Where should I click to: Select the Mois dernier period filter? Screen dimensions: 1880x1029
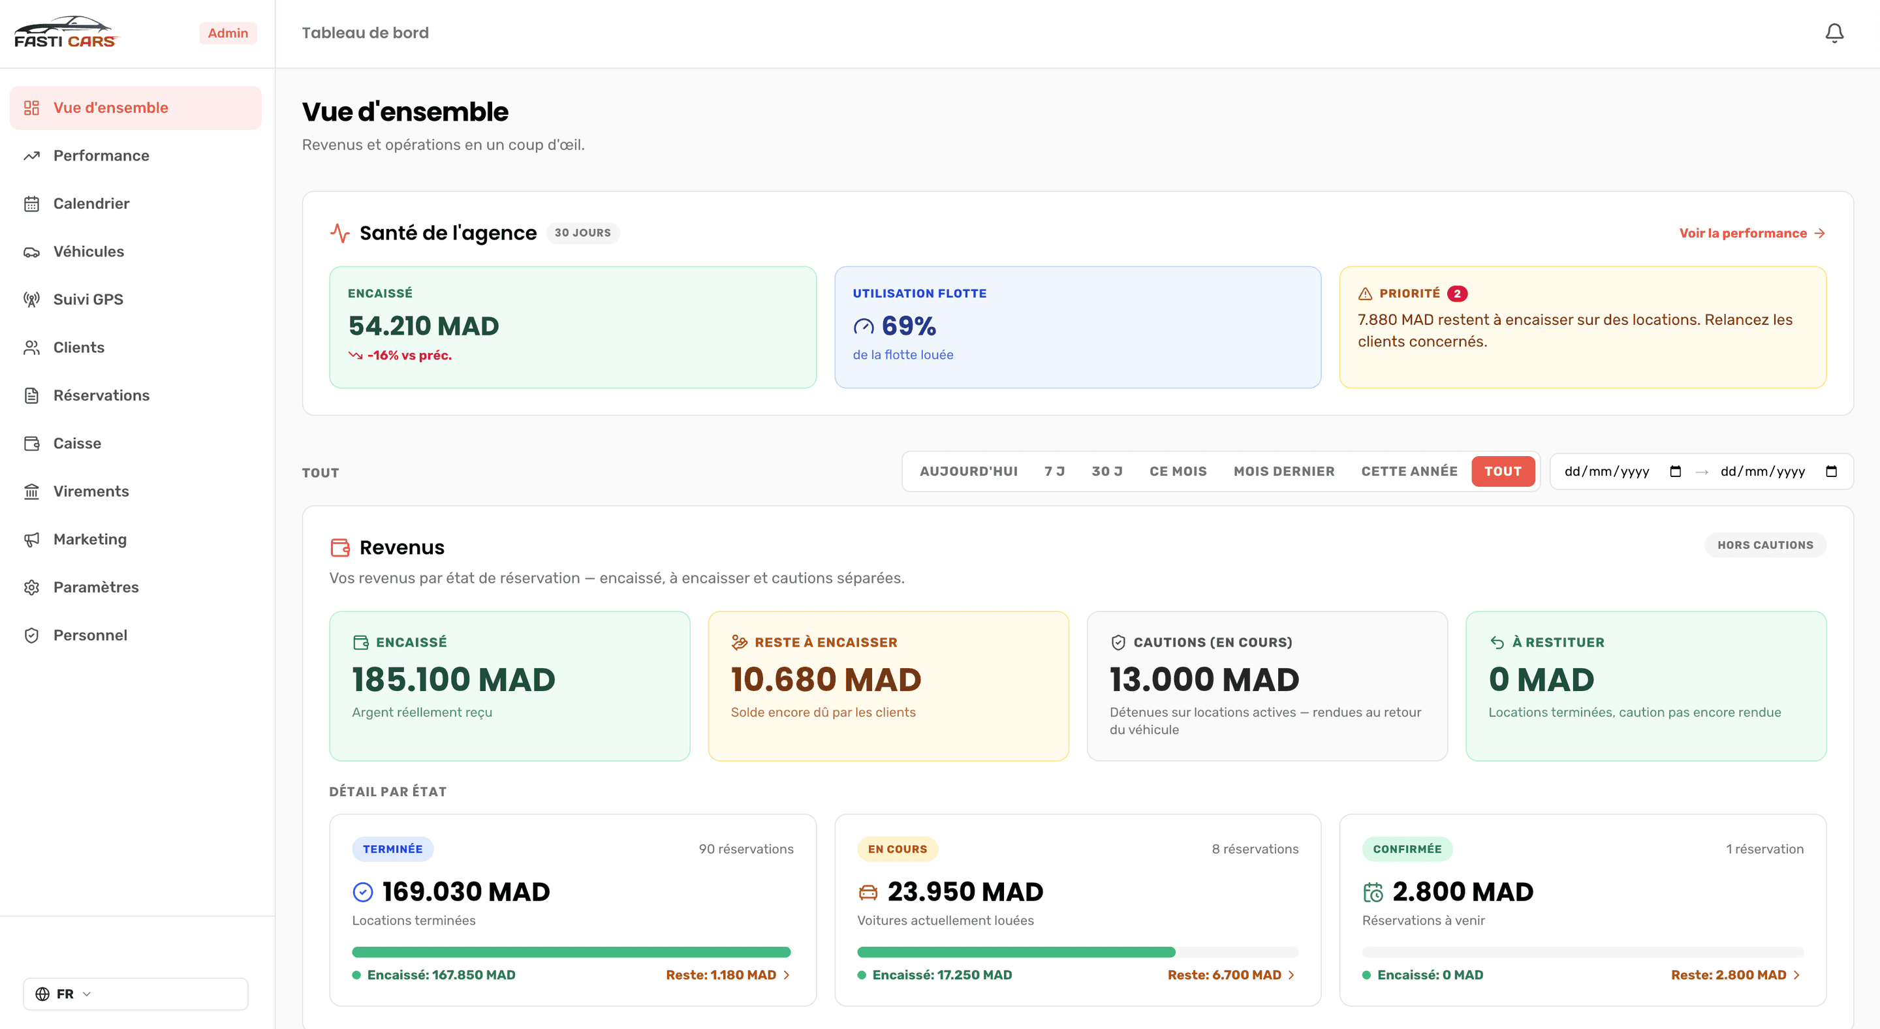(x=1284, y=472)
